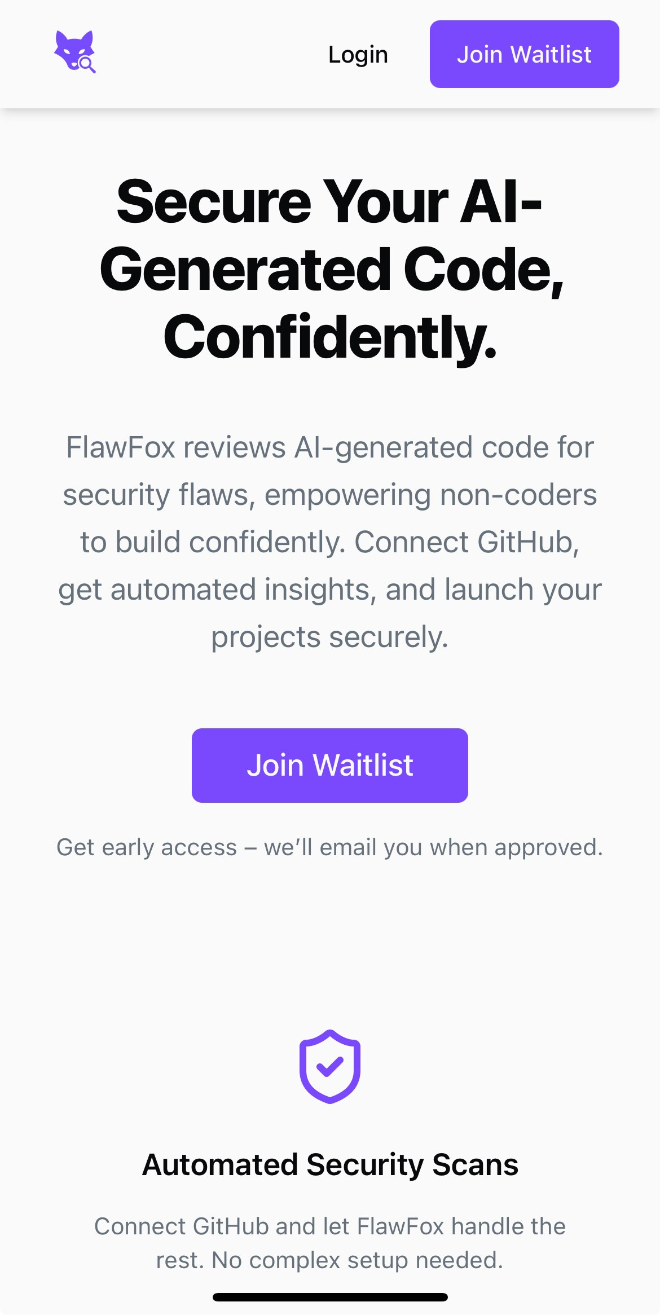Viewport: 660px width, 1315px height.
Task: Tap the FlawFox description paragraph
Action: pos(330,542)
